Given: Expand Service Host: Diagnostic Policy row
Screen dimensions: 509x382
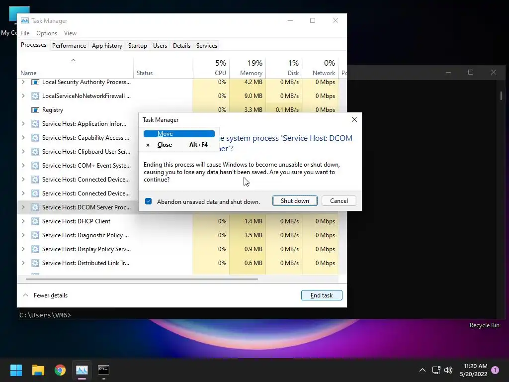Looking at the screenshot, I should tap(23, 235).
